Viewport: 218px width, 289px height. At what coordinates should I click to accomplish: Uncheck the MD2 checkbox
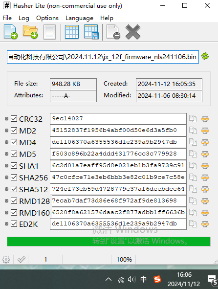14,131
